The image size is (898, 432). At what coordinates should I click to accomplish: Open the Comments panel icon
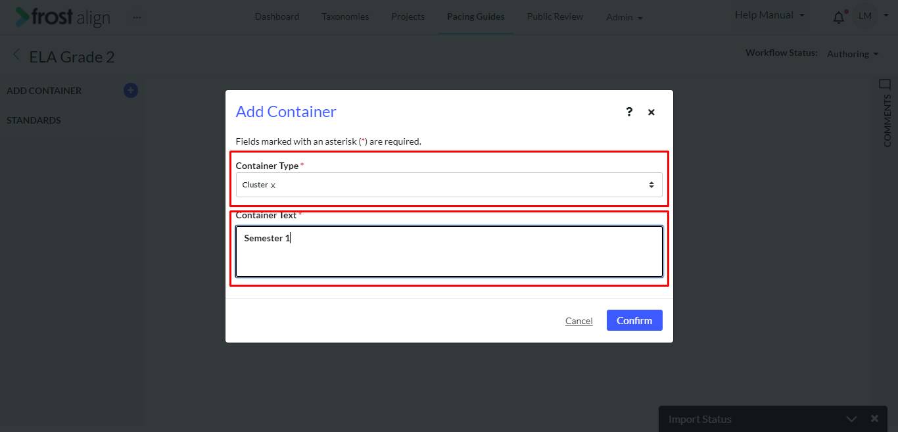pyautogui.click(x=885, y=84)
